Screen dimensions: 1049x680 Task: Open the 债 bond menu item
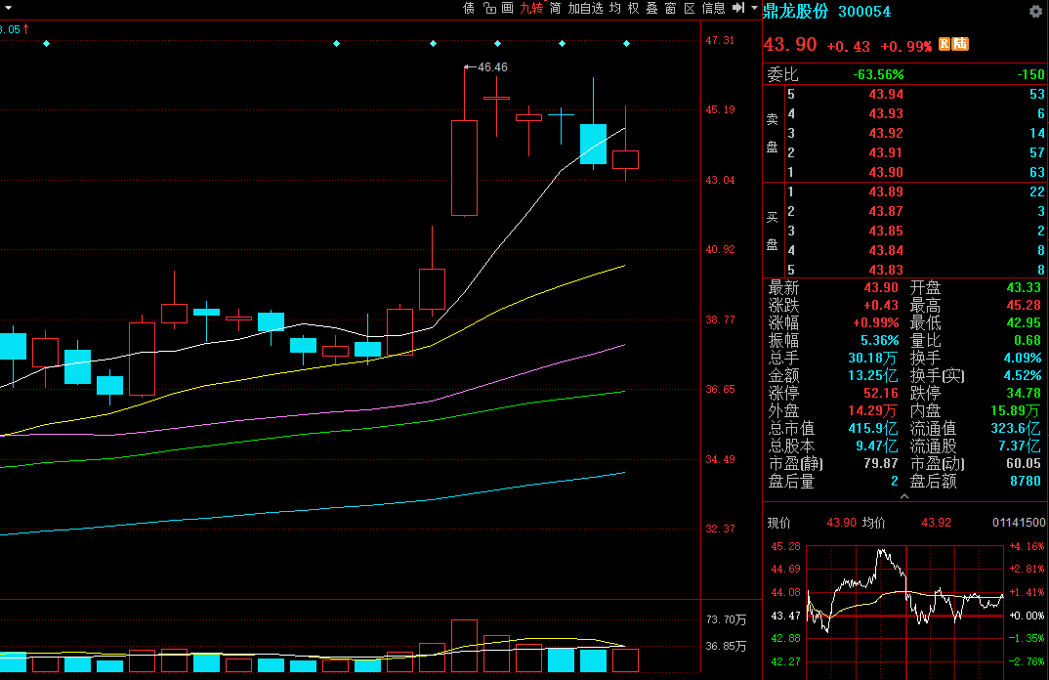point(469,9)
